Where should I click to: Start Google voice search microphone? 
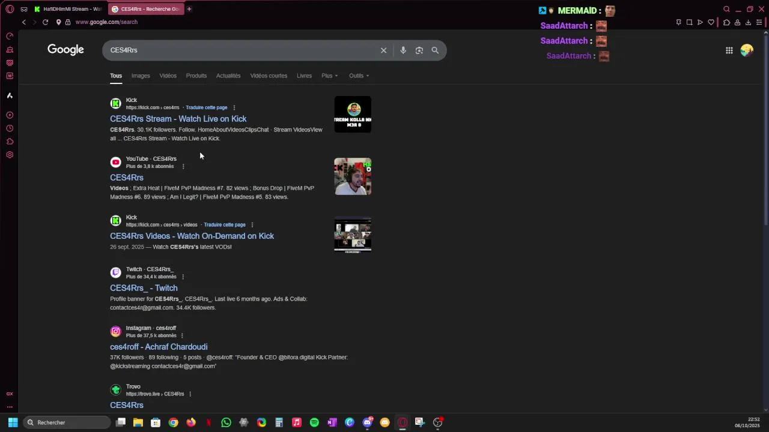click(x=403, y=50)
